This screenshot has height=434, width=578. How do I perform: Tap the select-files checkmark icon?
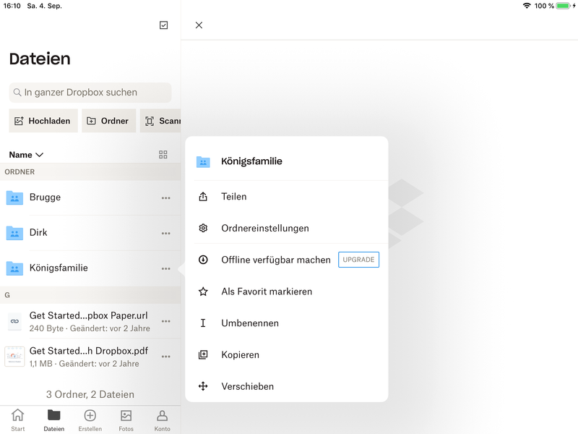[x=164, y=25]
